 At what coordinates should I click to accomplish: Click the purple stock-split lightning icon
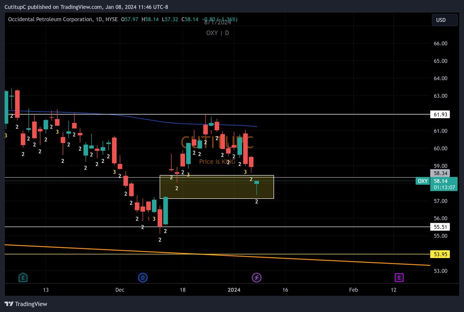256,277
